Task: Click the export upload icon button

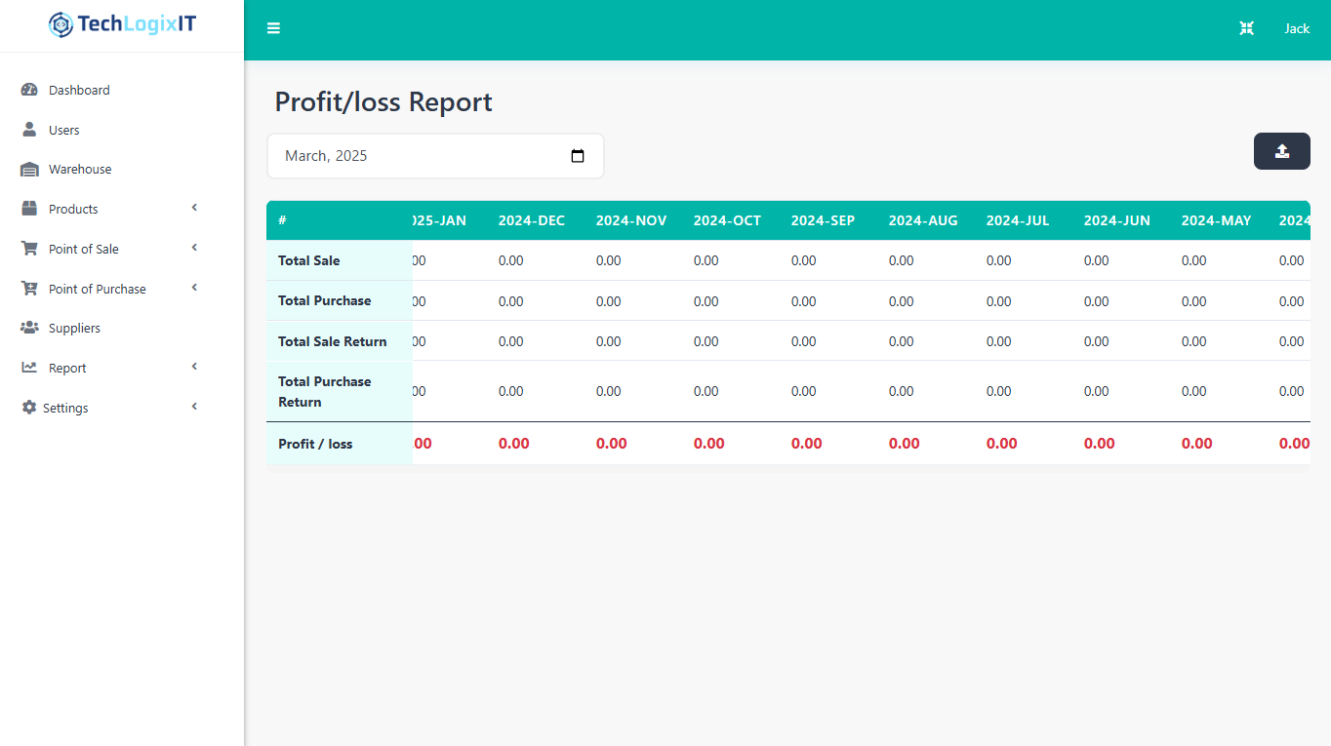Action: [1281, 151]
